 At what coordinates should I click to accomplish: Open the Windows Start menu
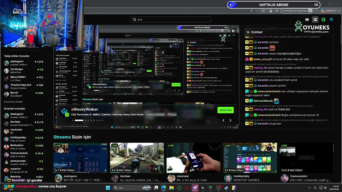click(x=108, y=188)
